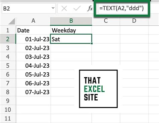The image size is (159, 123).
Task: Select the cell with 04-Jul-23
Action: 33,65
